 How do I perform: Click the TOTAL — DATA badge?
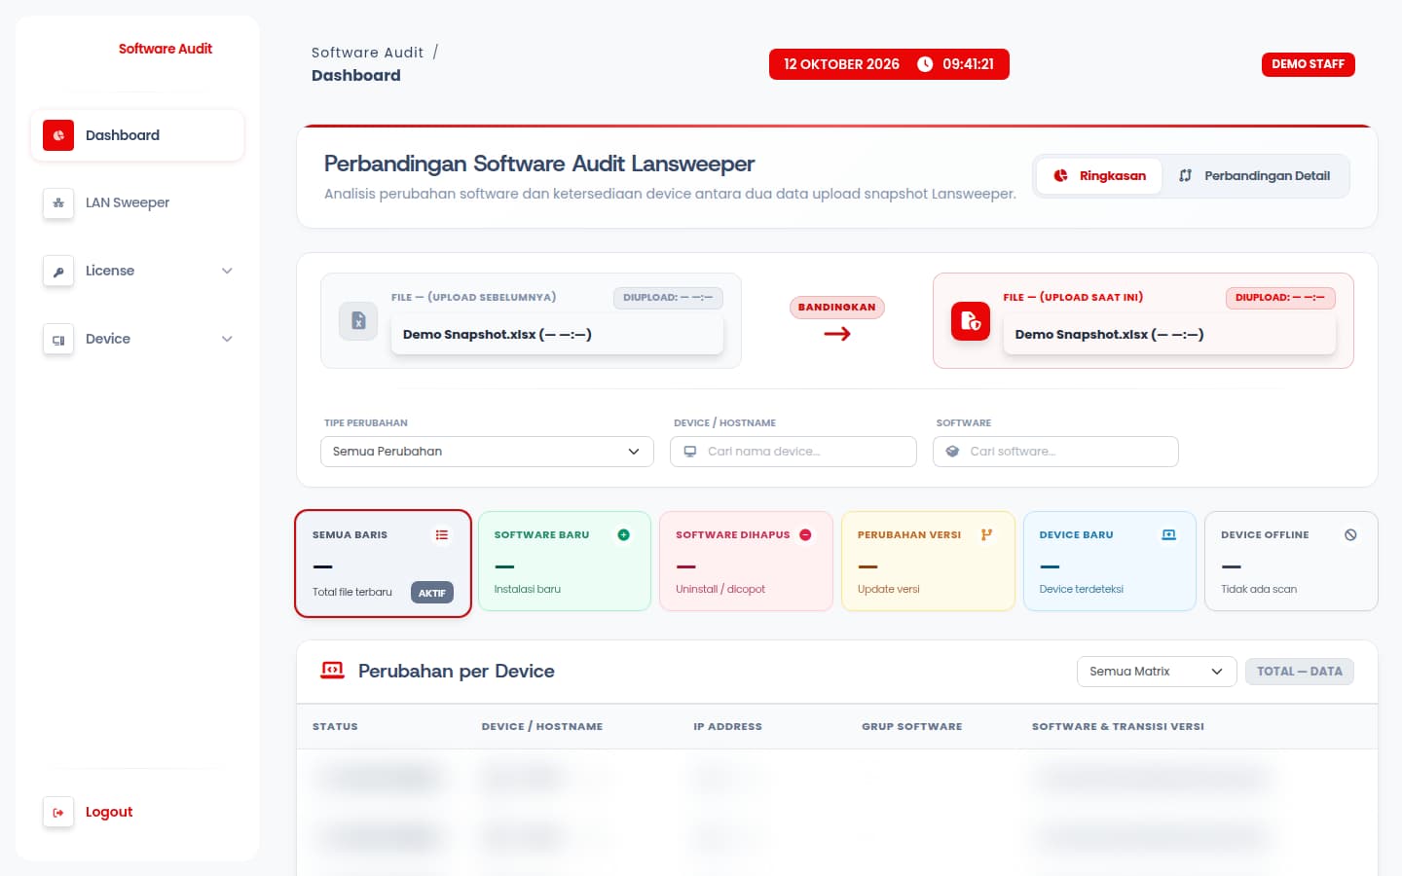(1300, 672)
